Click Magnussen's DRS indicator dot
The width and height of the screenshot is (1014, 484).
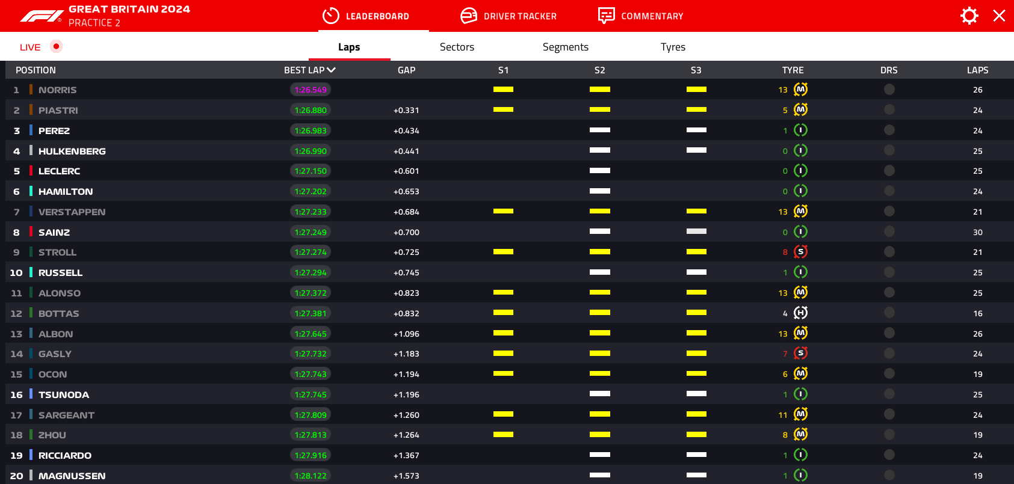[x=889, y=476]
